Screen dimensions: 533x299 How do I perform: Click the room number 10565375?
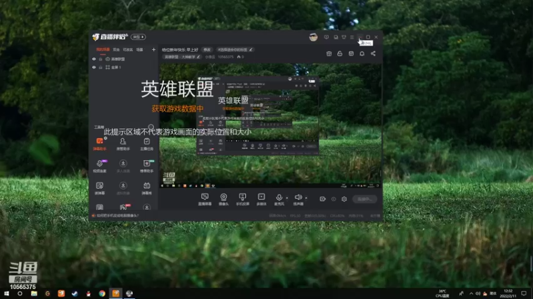point(225,57)
